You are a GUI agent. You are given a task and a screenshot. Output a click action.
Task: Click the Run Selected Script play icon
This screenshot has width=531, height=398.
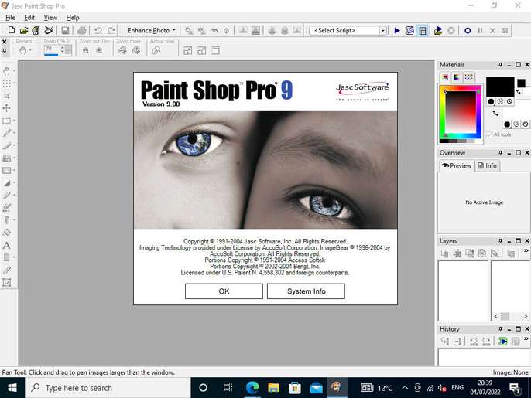(x=397, y=31)
